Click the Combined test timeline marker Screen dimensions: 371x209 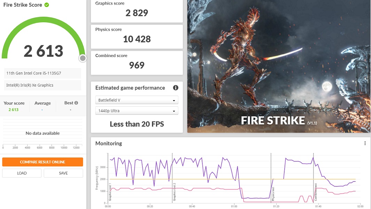click(316, 192)
